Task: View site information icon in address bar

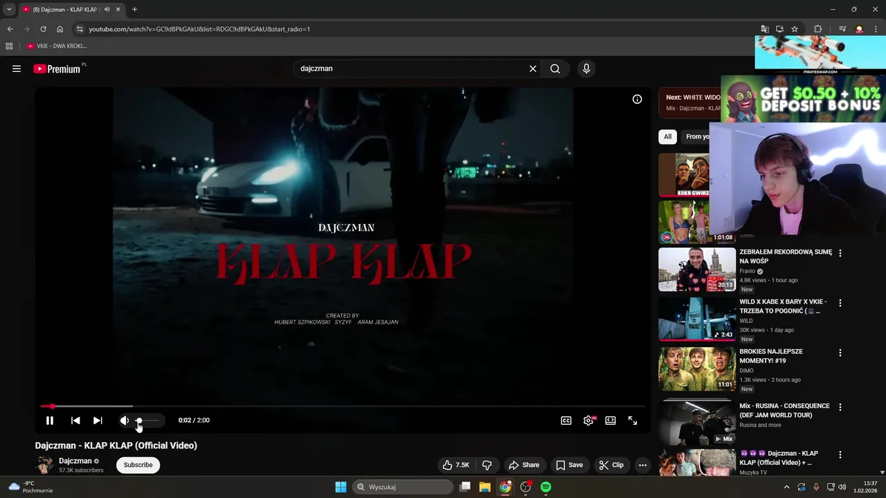Action: tap(80, 29)
